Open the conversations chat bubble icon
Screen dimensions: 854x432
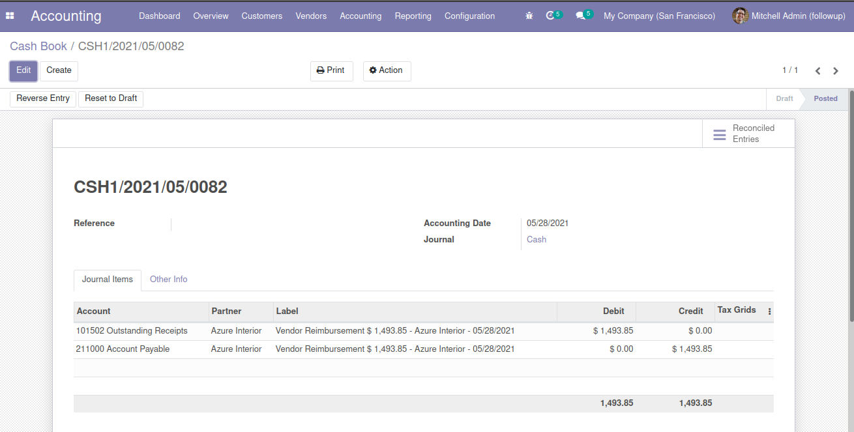580,16
